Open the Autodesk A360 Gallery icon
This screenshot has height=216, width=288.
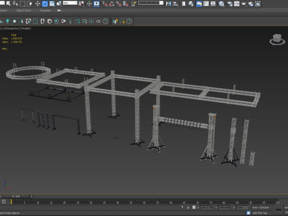(258, 4)
